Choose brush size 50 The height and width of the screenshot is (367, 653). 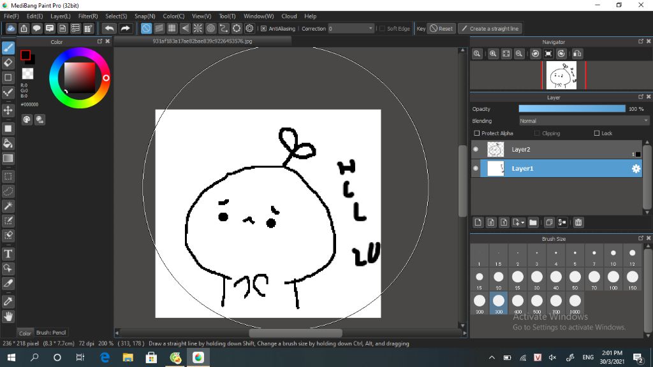575,280
